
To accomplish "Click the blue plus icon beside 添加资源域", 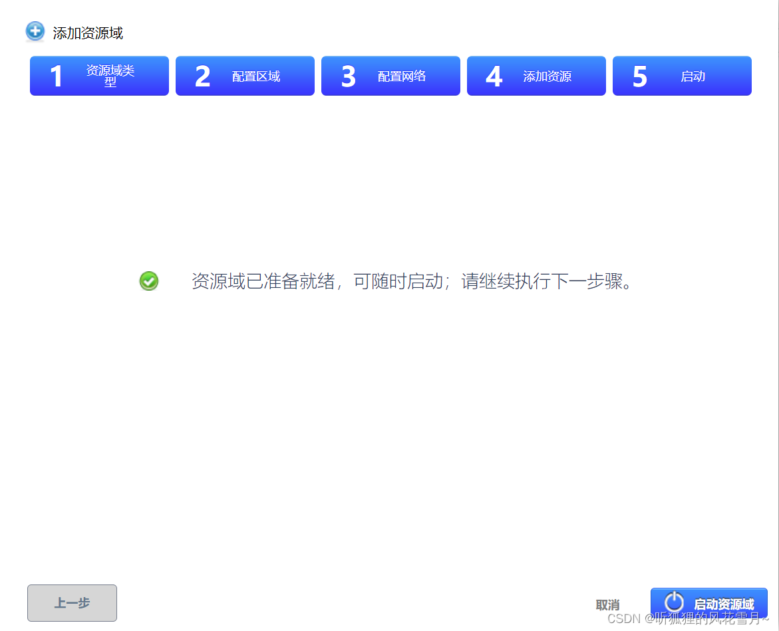I will (x=35, y=31).
